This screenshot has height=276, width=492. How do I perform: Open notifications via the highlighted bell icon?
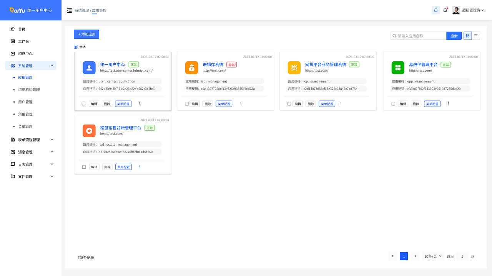click(x=435, y=10)
